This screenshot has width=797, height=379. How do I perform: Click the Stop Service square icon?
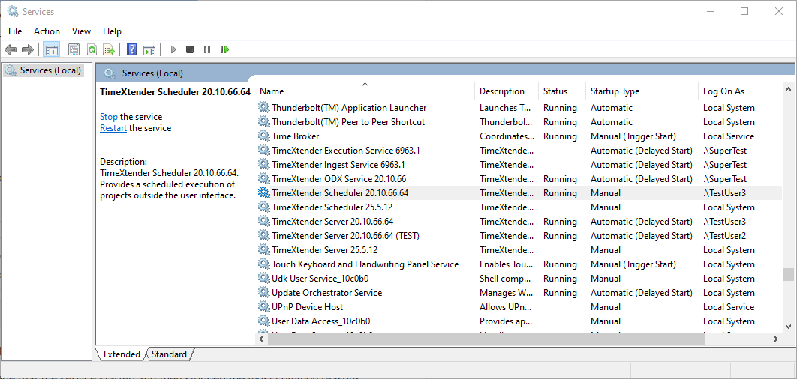[x=190, y=49]
